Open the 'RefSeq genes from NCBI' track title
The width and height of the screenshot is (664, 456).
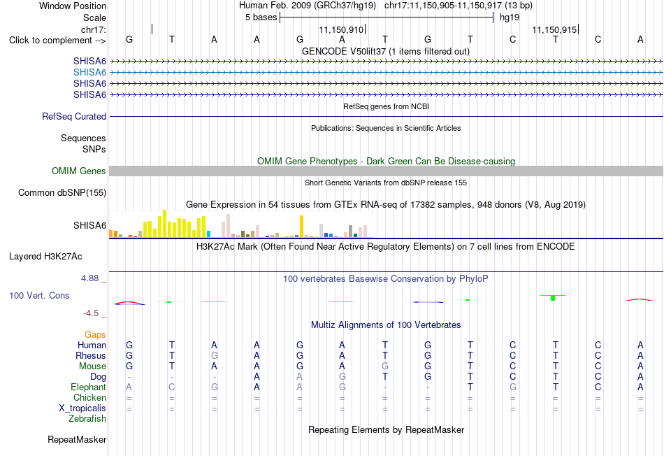(386, 106)
